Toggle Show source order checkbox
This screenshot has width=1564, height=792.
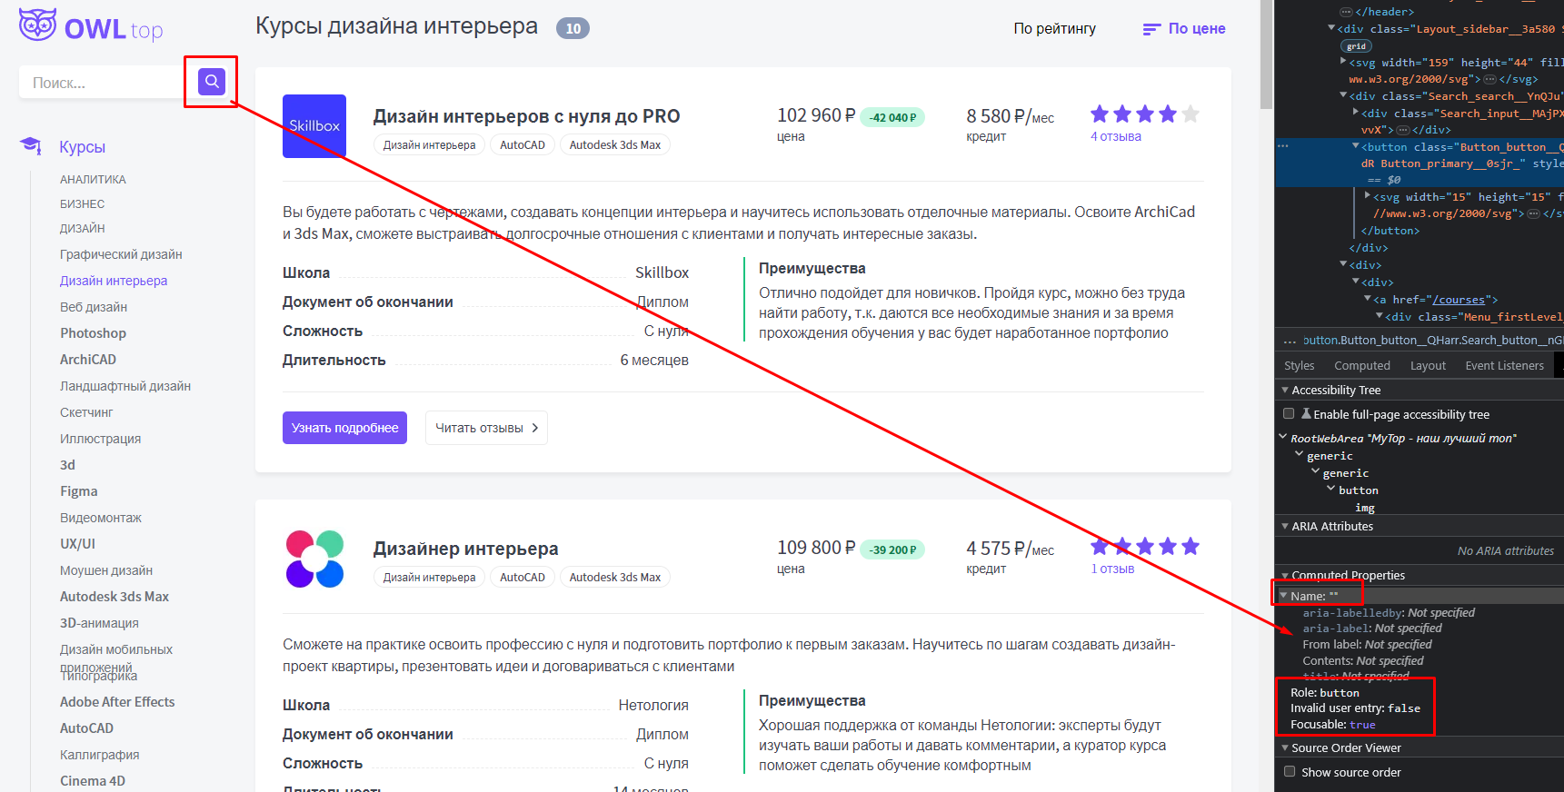pos(1290,772)
